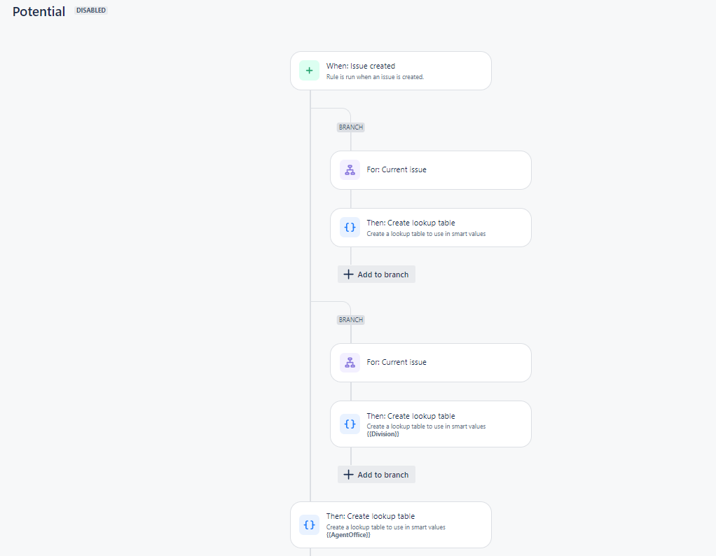
Task: Select the first branch's For: Current issue icon
Action: tap(350, 170)
